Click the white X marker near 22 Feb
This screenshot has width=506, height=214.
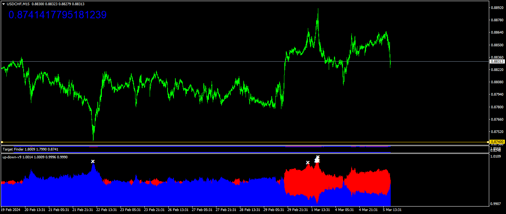(93, 161)
